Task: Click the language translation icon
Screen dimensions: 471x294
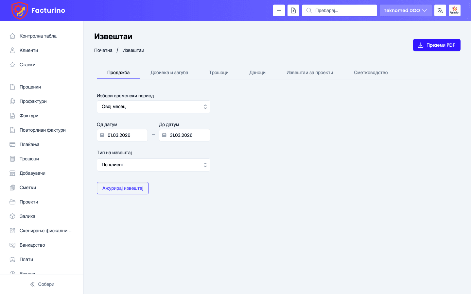Action: point(440,10)
